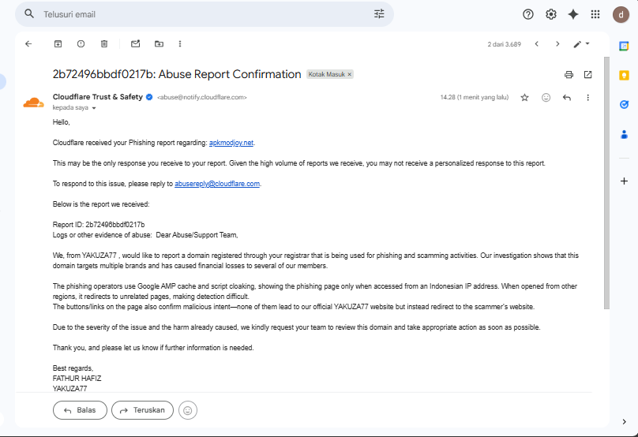Screen dimensions: 638x437
Task: Hide side panel chevron
Action: 624,422
